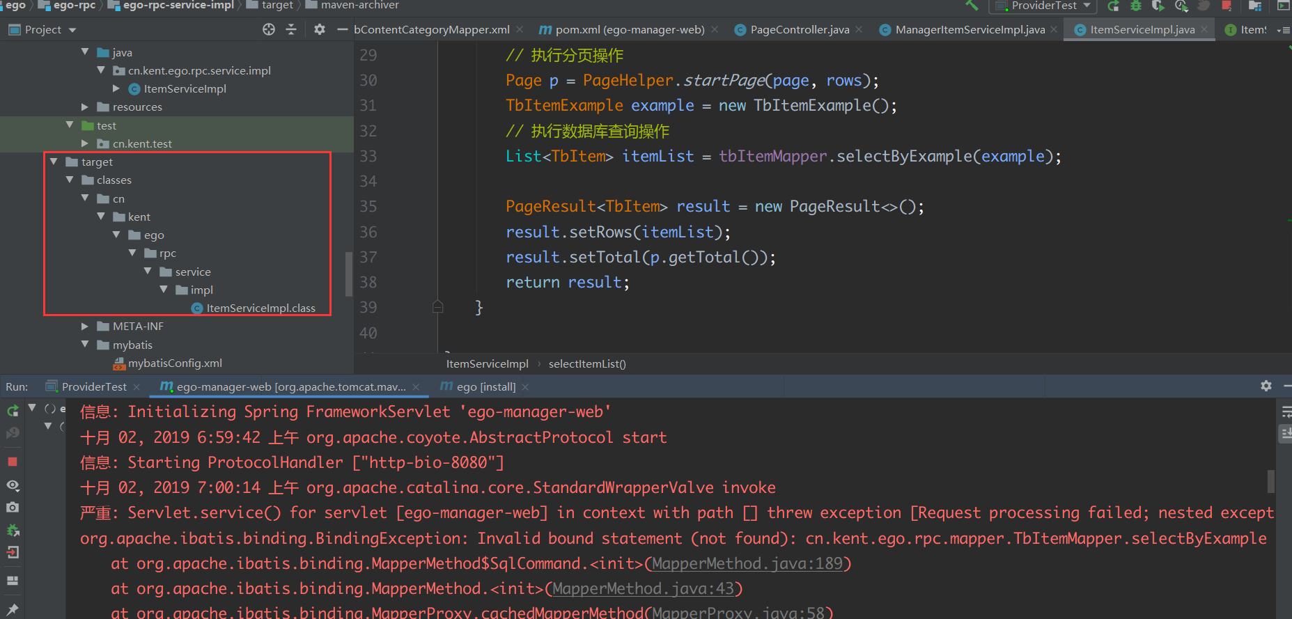The width and height of the screenshot is (1292, 619).
Task: Collapse all nodes in Project panel
Action: tap(291, 29)
